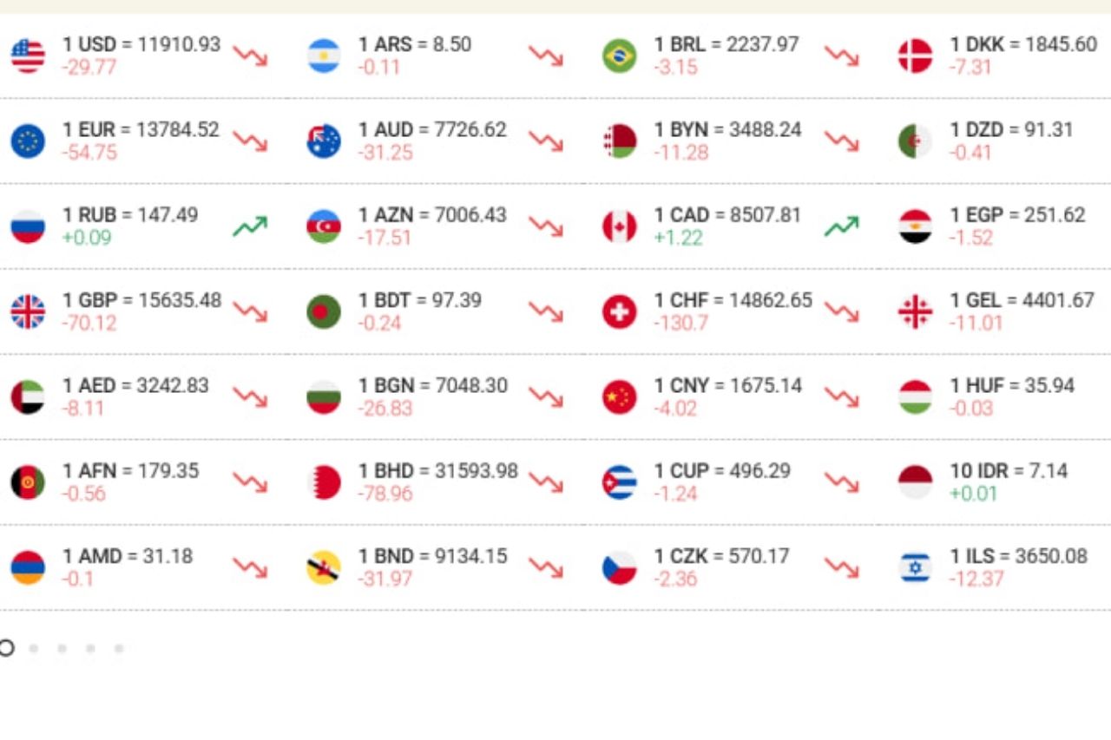Click the Russian flag beside RUB

[28, 226]
